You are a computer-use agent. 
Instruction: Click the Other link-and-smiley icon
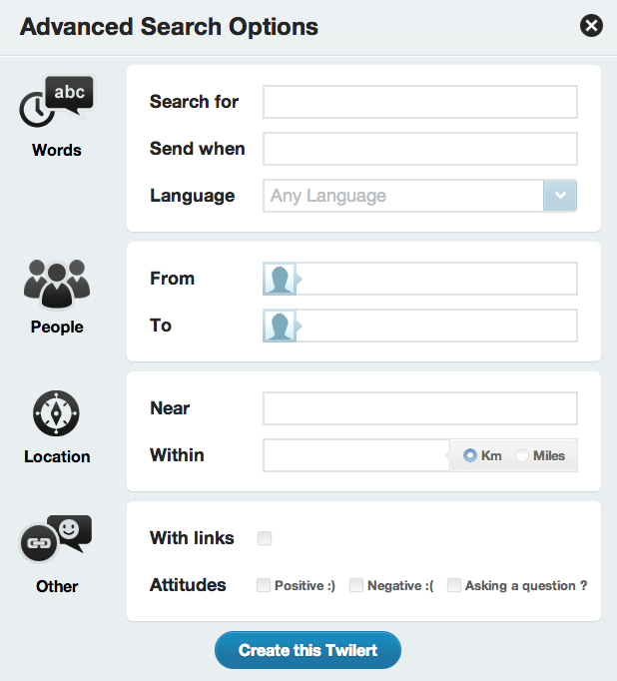point(56,537)
